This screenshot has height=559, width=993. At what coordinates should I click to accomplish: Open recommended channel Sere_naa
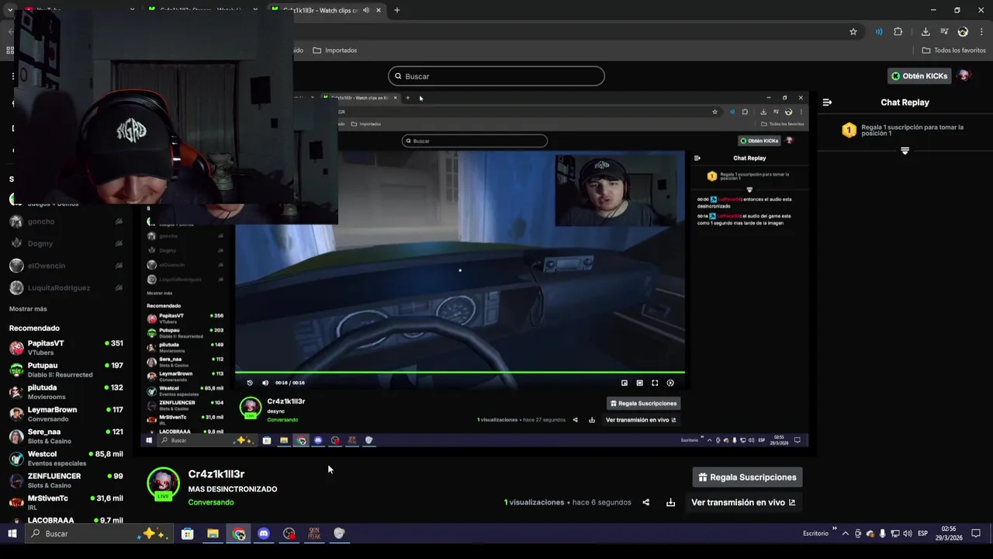(x=66, y=436)
